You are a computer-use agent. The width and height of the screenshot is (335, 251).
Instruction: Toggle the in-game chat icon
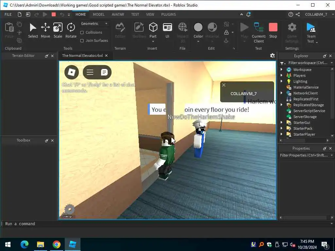(104, 72)
